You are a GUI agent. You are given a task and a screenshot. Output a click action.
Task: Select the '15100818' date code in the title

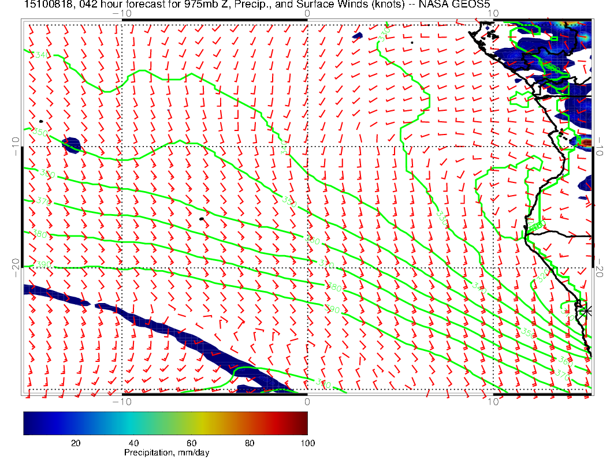coord(48,4)
